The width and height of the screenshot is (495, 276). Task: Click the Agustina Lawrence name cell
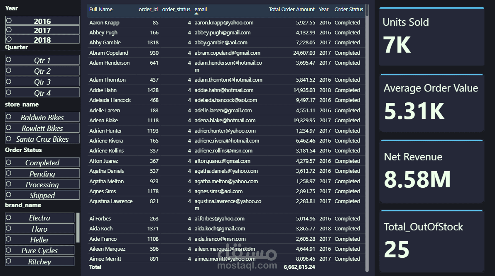point(111,201)
